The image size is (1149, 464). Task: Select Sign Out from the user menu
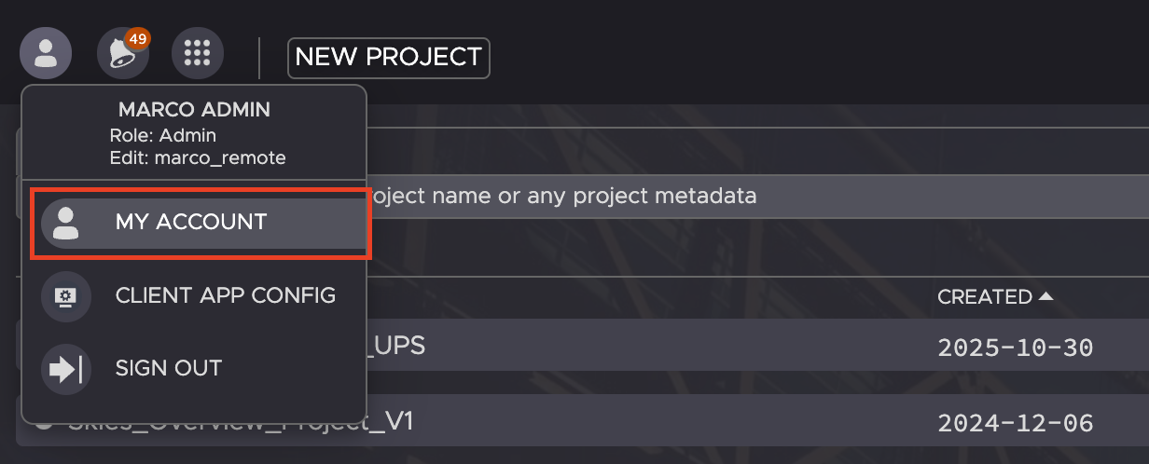click(x=168, y=368)
